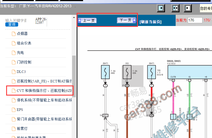Open the 组合仪表 entry

(24, 43)
